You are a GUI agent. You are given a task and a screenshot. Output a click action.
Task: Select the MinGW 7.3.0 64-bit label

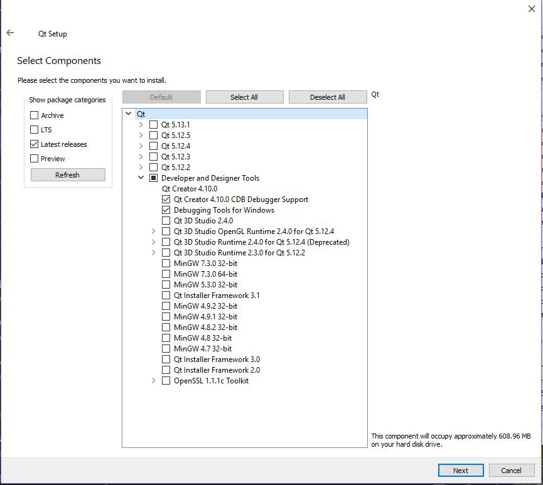206,274
